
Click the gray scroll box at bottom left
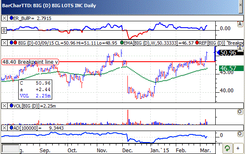click(x=11, y=148)
